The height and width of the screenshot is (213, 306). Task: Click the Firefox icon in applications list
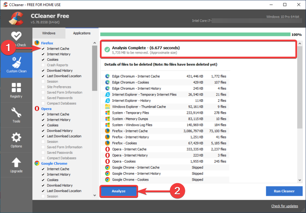tap(37, 43)
